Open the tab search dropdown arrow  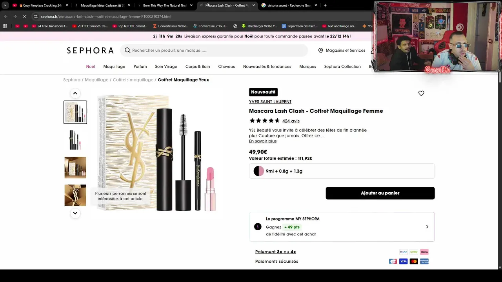[x=5, y=5]
